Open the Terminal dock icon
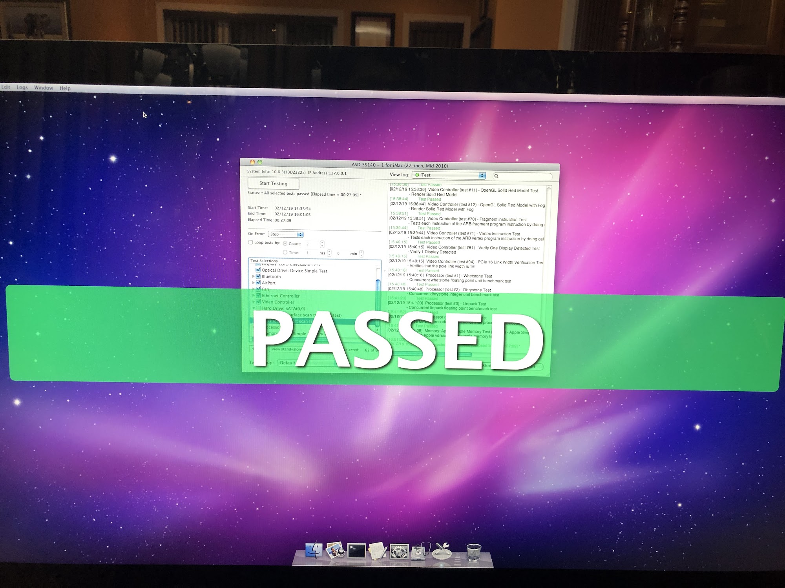This screenshot has height=588, width=785. [x=356, y=551]
